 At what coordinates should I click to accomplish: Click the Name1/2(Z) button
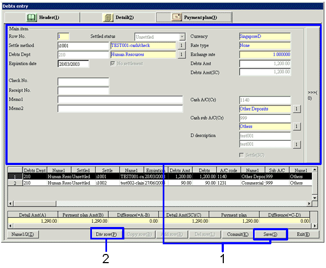coord(23,235)
